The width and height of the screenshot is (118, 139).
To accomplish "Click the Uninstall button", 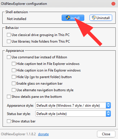I will [101, 18].
